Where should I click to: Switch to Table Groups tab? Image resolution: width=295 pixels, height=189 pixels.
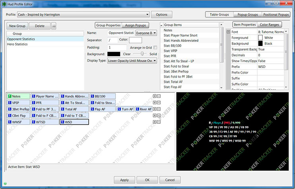pyautogui.click(x=219, y=14)
